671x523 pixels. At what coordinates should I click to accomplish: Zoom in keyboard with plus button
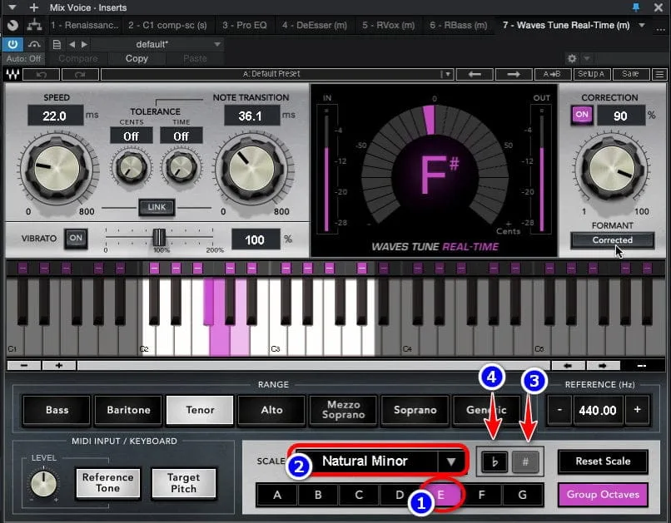(x=59, y=366)
